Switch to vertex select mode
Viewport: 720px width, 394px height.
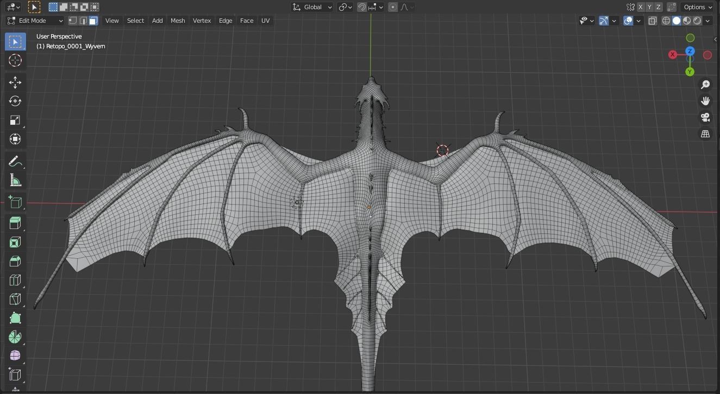click(73, 21)
